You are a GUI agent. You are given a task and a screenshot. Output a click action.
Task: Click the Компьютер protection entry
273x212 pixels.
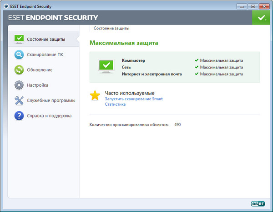coord(133,60)
